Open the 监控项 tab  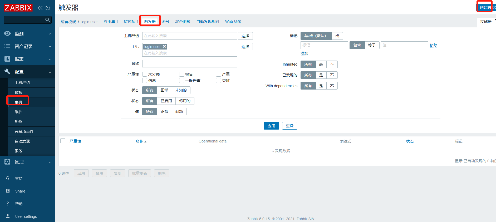coord(130,22)
